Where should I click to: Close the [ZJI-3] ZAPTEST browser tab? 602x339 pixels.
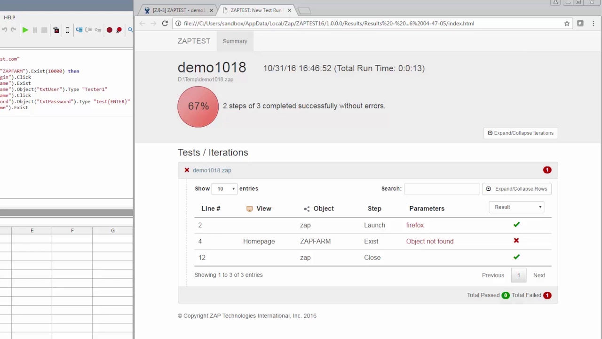[211, 10]
